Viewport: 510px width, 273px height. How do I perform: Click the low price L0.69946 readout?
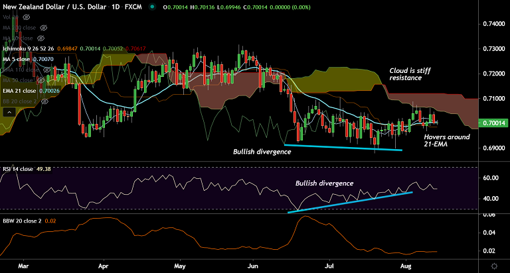tap(228, 7)
